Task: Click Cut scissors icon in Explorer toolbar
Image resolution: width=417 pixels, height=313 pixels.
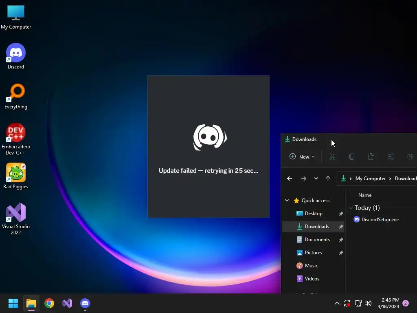Action: (x=332, y=156)
